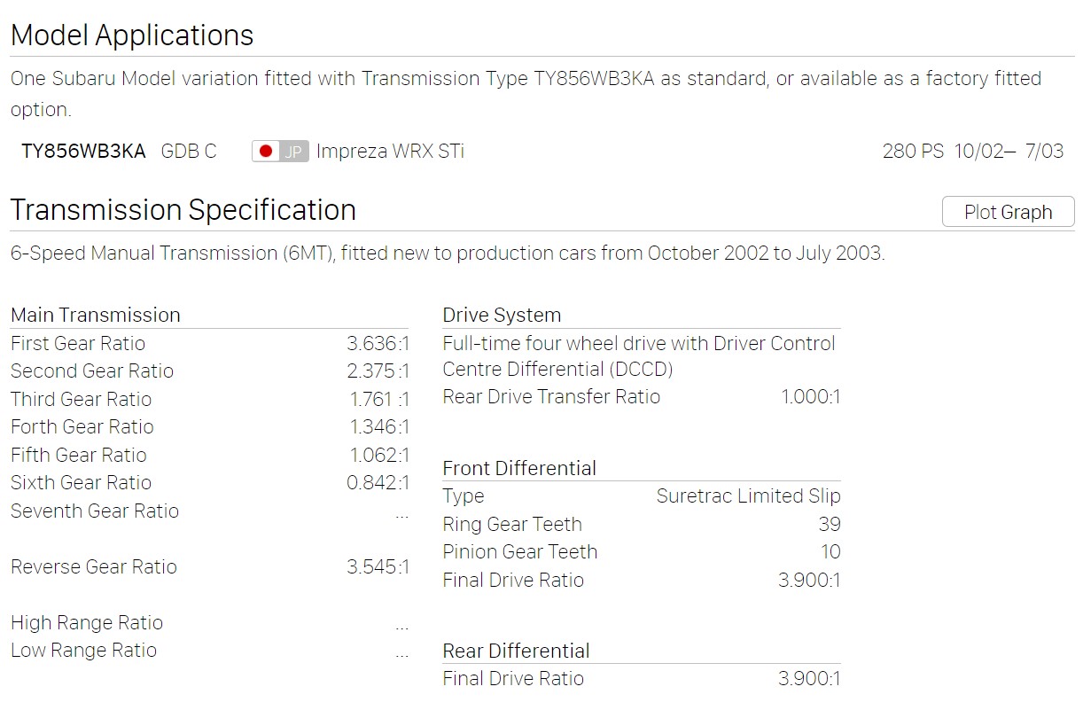The width and height of the screenshot is (1083, 710).
Task: Click the Main Transmission section header
Action: 96,315
